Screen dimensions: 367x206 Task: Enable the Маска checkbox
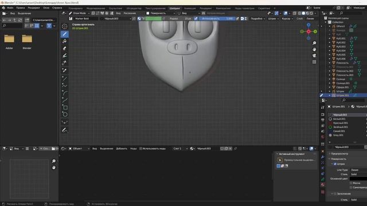(x=350, y=183)
